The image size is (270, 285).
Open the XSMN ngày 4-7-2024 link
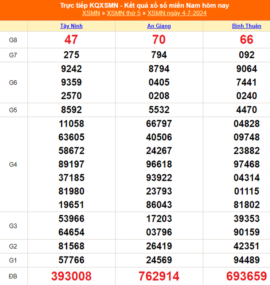(x=177, y=13)
